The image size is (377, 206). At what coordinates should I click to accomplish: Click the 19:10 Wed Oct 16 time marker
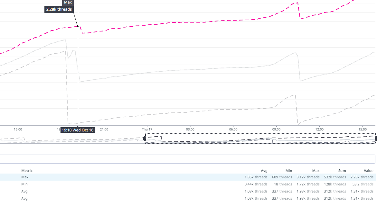pyautogui.click(x=77, y=130)
